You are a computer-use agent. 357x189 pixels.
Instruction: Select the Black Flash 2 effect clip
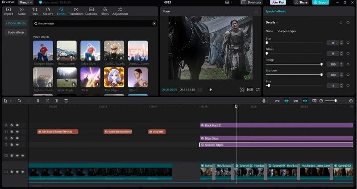(x=277, y=125)
